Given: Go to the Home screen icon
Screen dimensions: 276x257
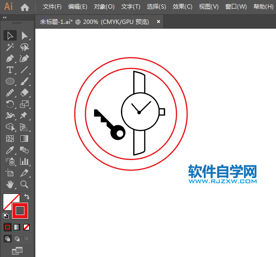Looking at the screenshot, I should click(25, 7).
